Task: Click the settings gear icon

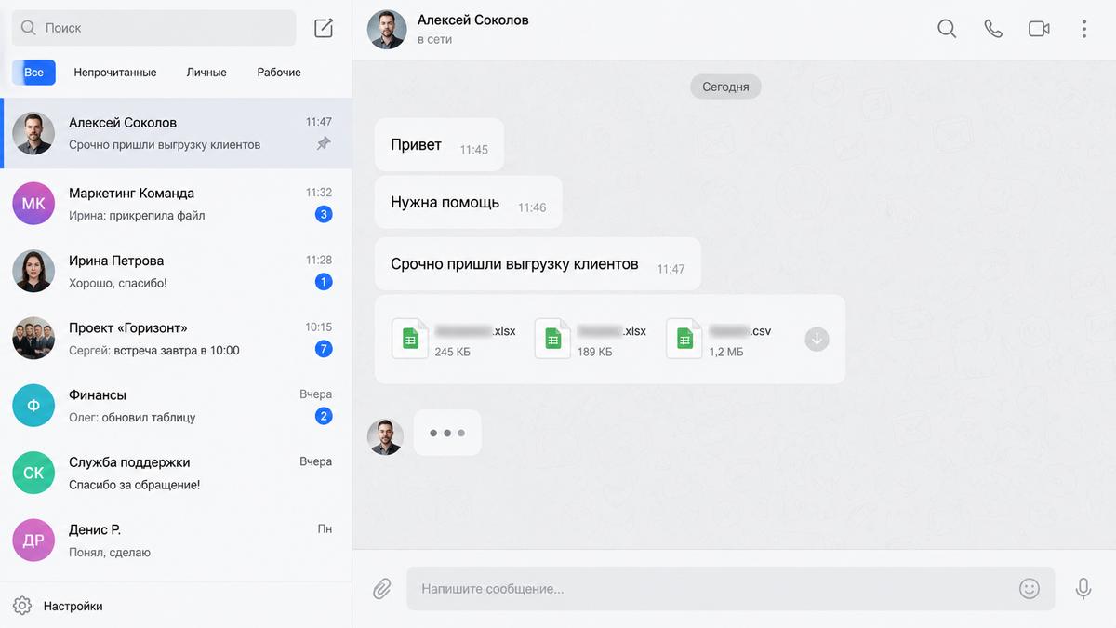Action: tap(22, 606)
